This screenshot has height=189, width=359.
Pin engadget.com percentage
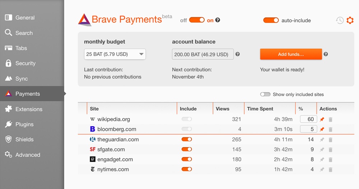[322, 160]
